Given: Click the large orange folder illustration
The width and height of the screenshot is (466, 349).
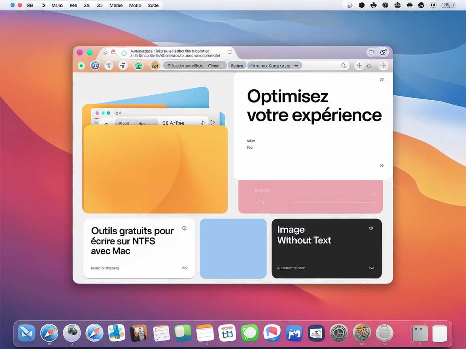Looking at the screenshot, I should tap(155, 169).
